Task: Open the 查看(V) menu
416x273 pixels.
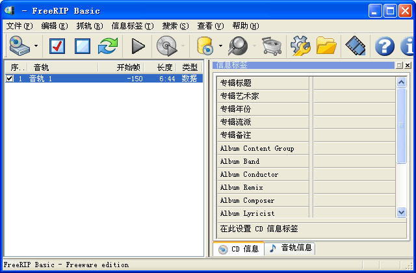Action: [x=211, y=26]
